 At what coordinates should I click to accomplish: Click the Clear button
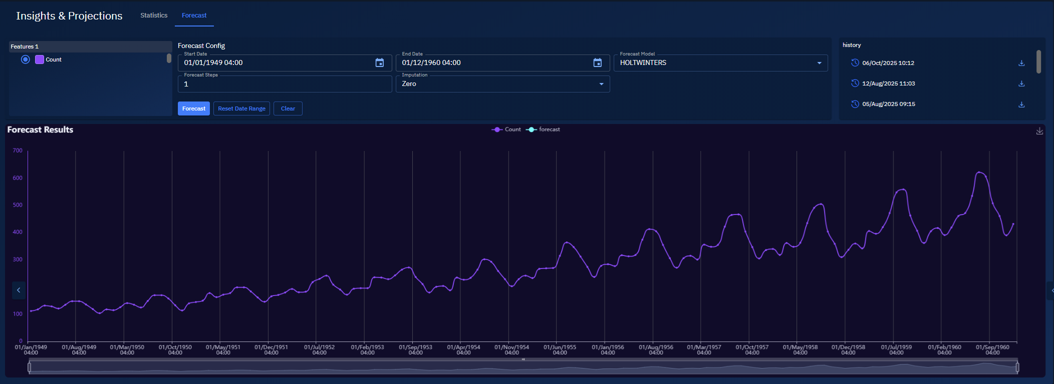(x=288, y=108)
